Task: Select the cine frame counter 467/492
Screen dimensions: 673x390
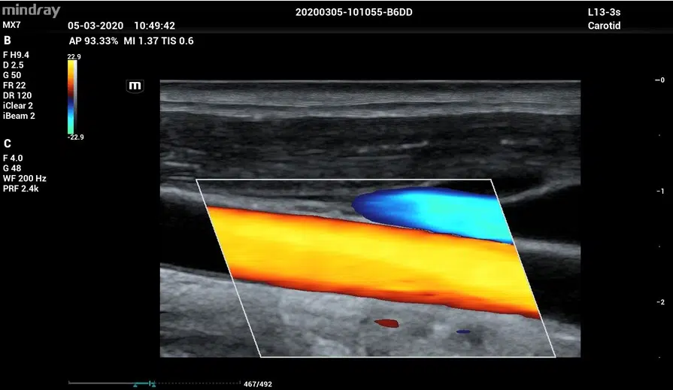Action: coord(258,384)
